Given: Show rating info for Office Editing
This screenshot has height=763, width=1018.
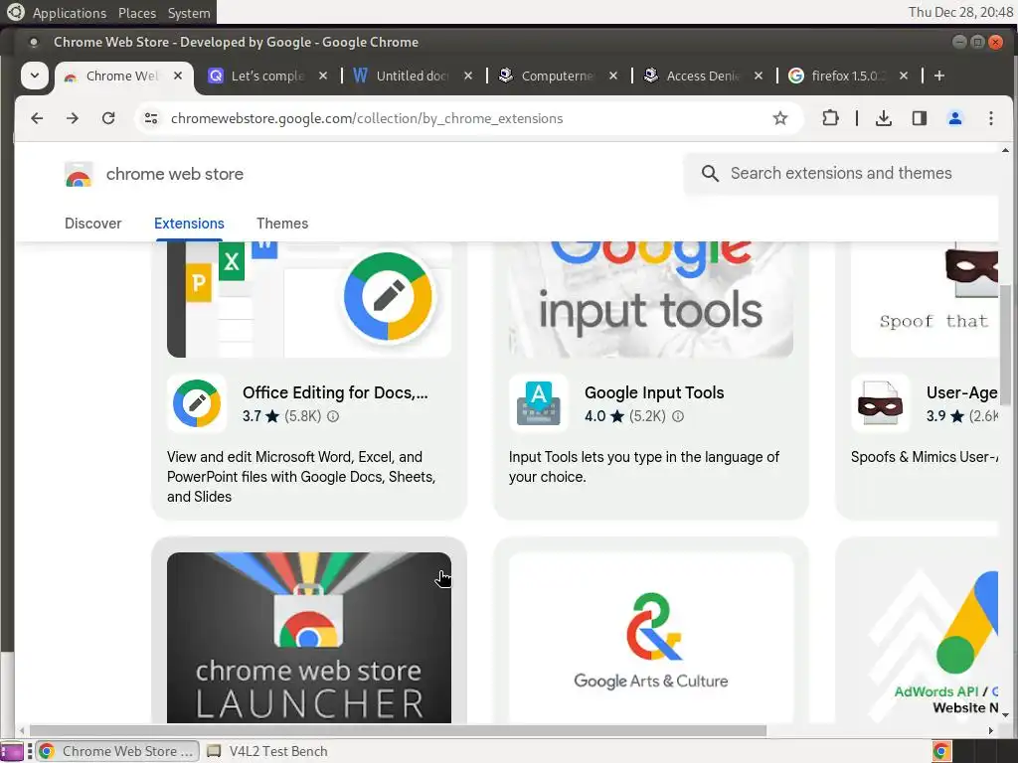Looking at the screenshot, I should click(x=333, y=416).
